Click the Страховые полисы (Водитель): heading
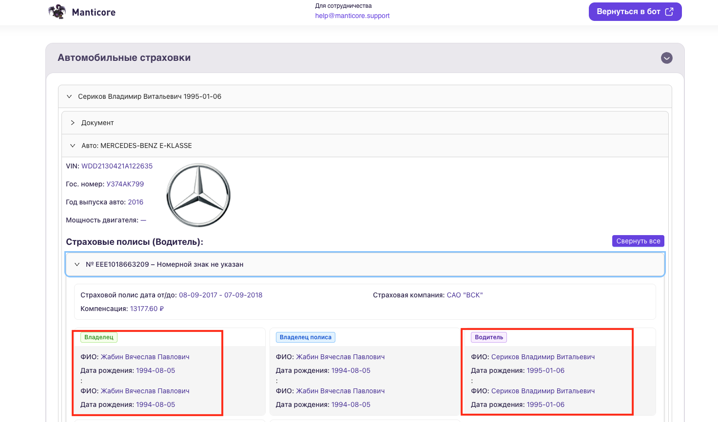 click(135, 242)
